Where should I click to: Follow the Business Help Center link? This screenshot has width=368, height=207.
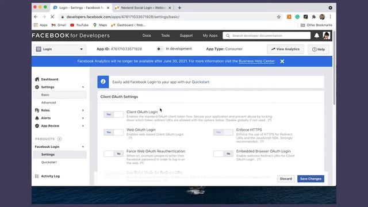pos(256,61)
